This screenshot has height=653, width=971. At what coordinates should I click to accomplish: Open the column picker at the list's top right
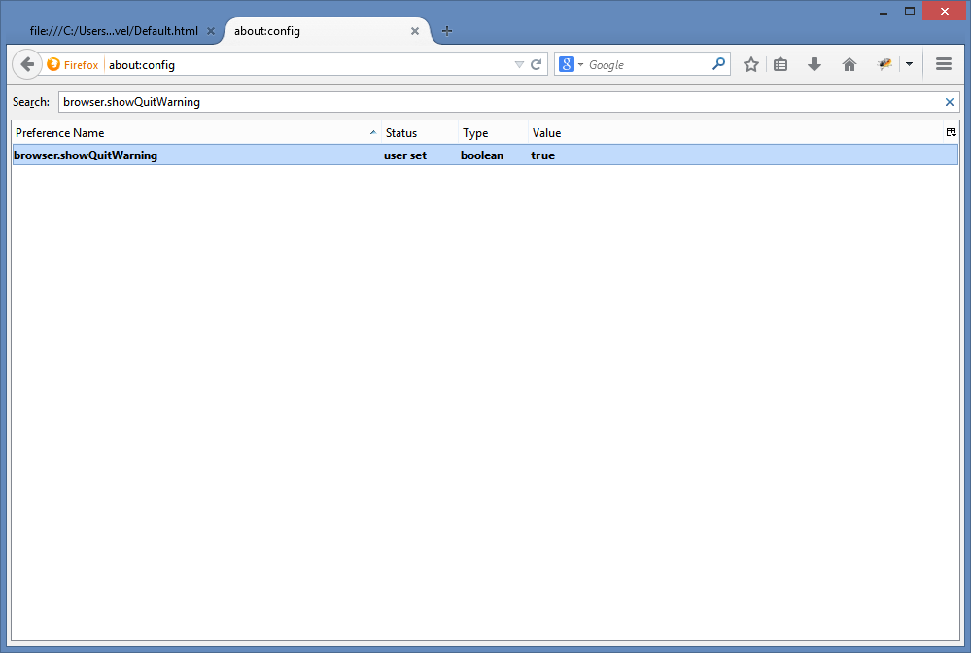(951, 132)
